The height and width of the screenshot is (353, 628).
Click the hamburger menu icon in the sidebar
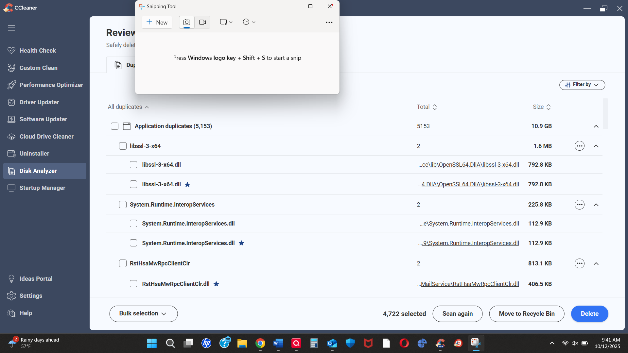coord(11,28)
